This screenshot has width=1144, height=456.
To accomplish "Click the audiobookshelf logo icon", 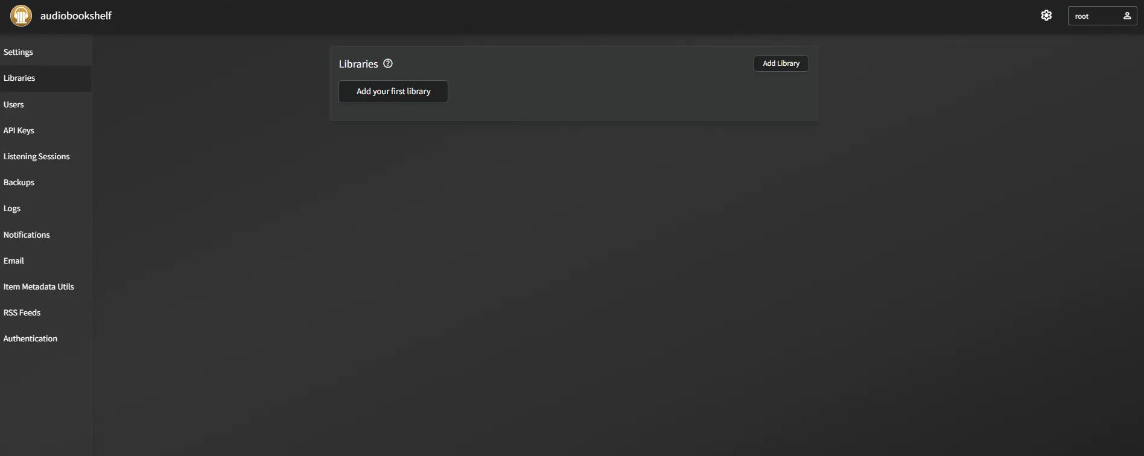I will pyautogui.click(x=21, y=16).
